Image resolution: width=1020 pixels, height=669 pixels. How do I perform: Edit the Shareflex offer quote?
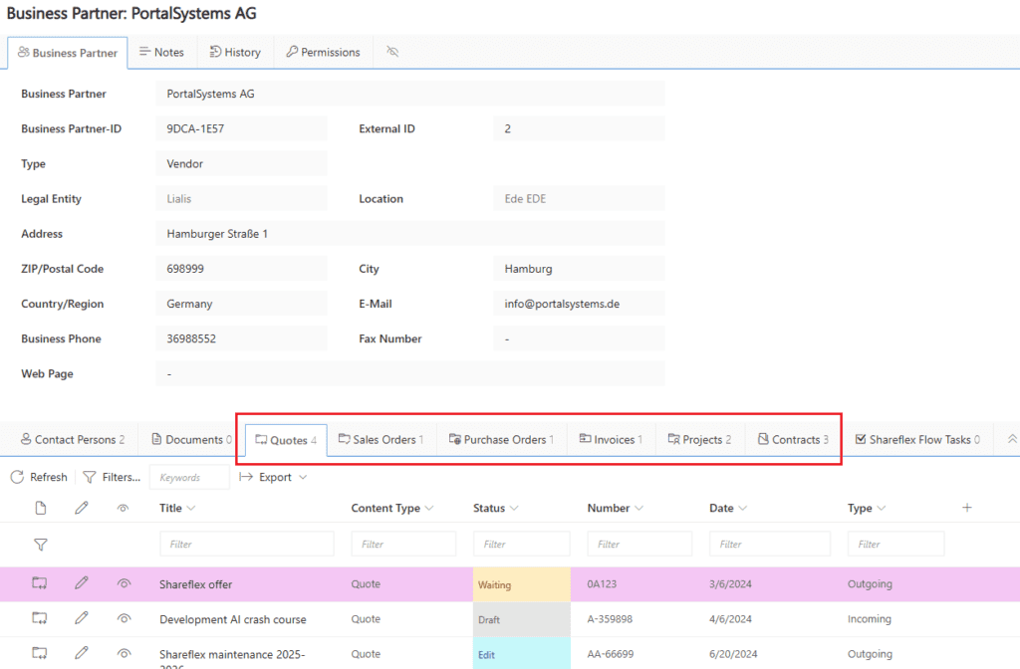[x=82, y=583]
